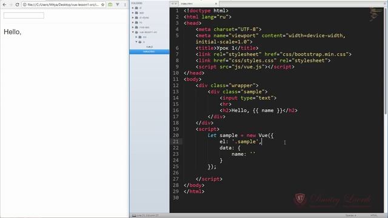Go back in the browser
Screen dimensions: 388x218
[x=4, y=4]
